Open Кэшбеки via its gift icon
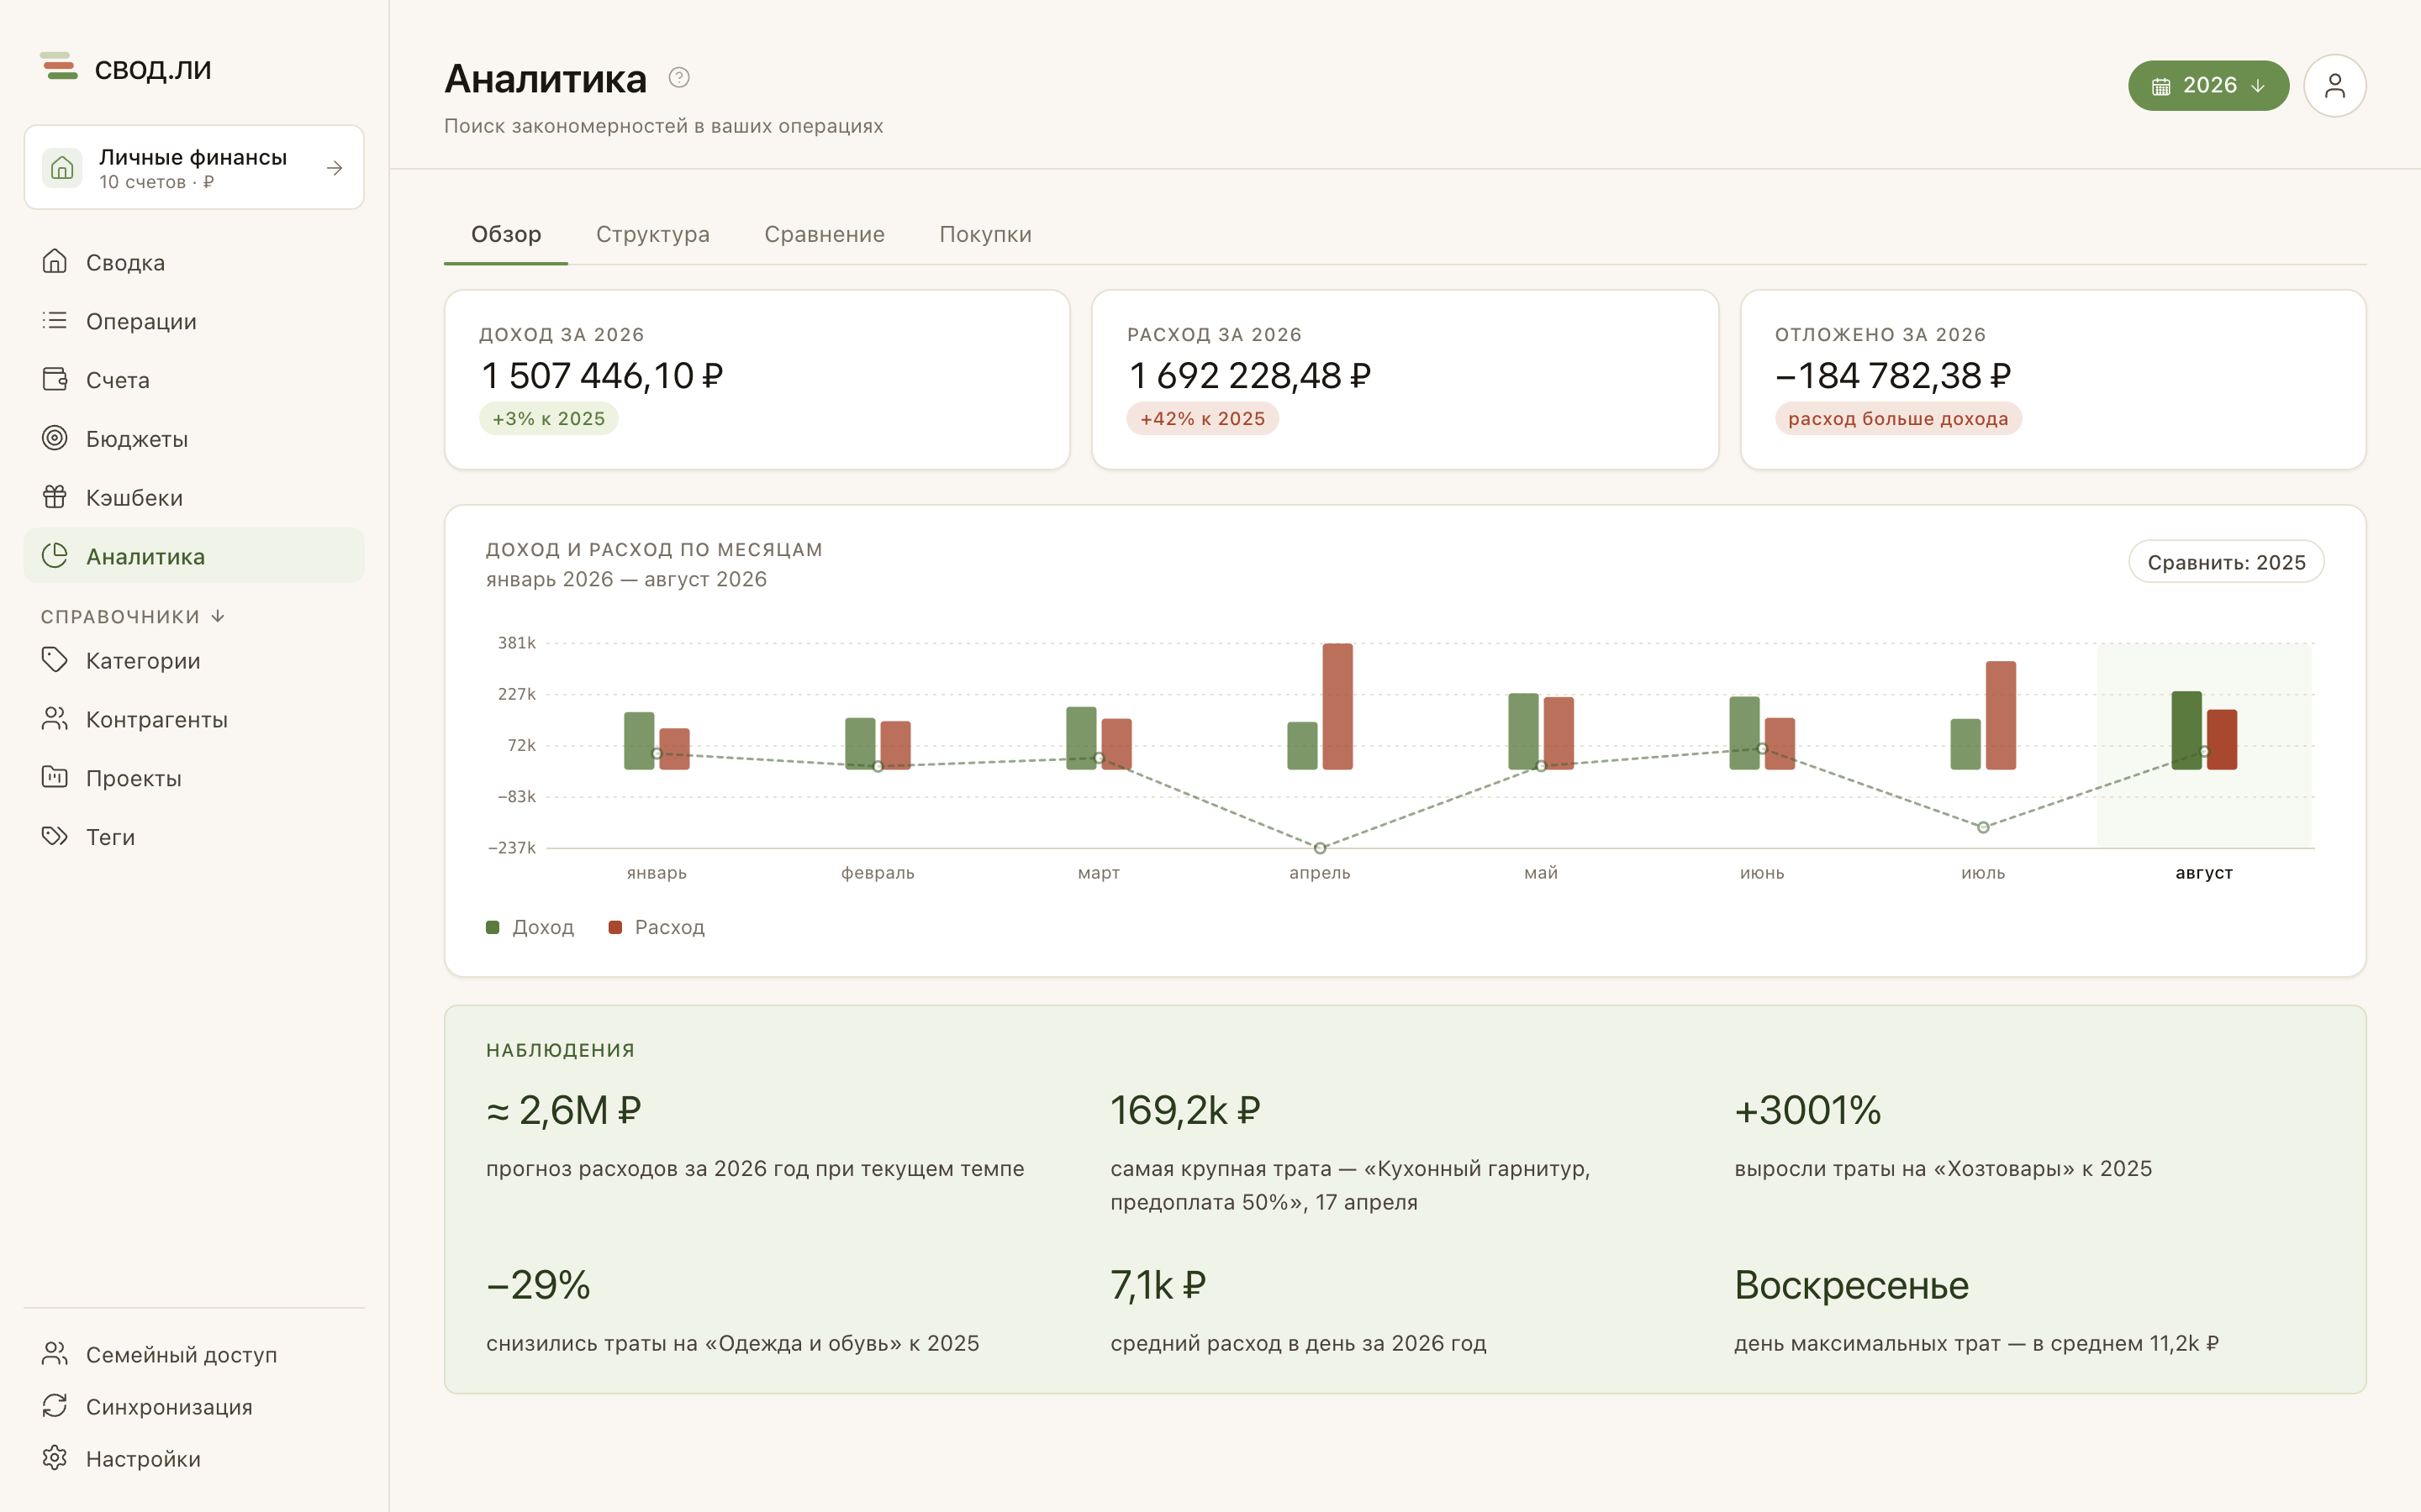The height and width of the screenshot is (1512, 2421). 55,497
